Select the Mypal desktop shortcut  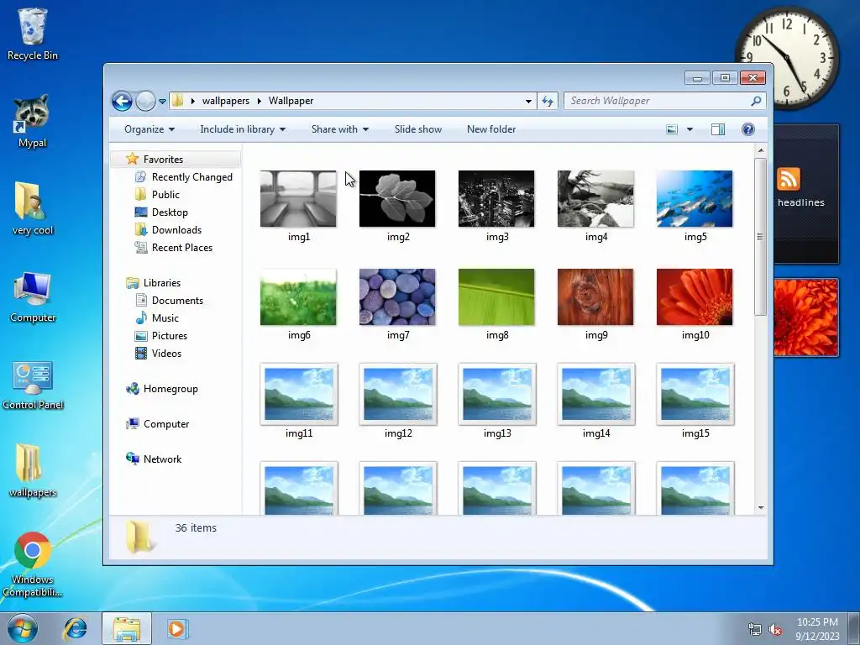pos(33,121)
